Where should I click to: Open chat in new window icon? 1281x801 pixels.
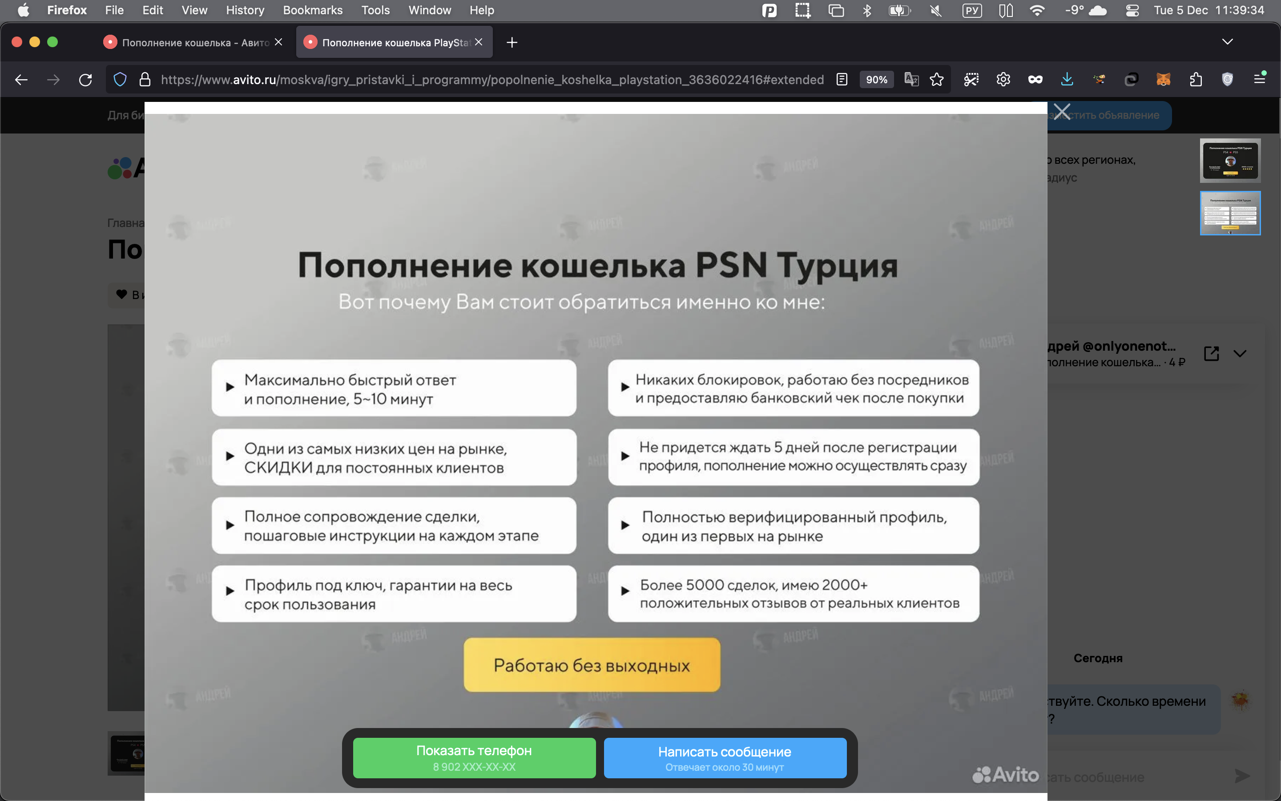[1211, 353]
